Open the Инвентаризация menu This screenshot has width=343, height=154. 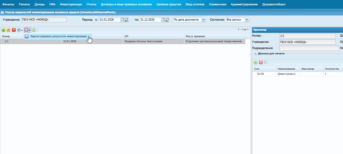pyautogui.click(x=71, y=4)
